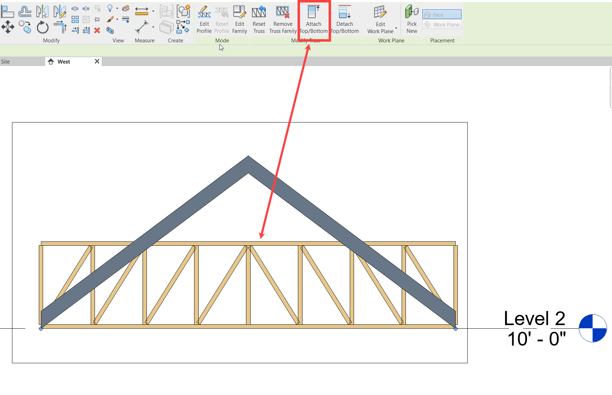Open the Edit Work Plane dropdown
The height and width of the screenshot is (395, 612).
coord(396,29)
